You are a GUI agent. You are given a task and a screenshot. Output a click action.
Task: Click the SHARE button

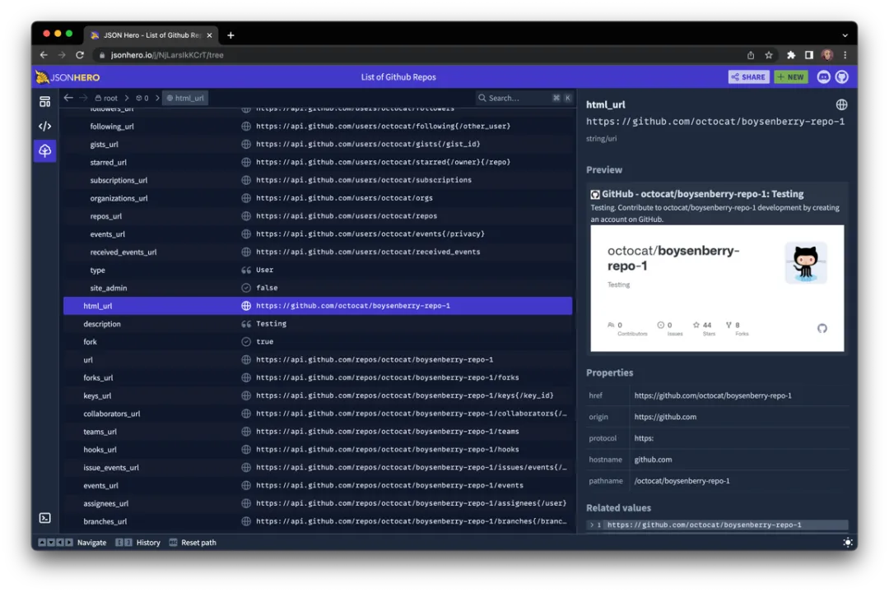coord(748,76)
